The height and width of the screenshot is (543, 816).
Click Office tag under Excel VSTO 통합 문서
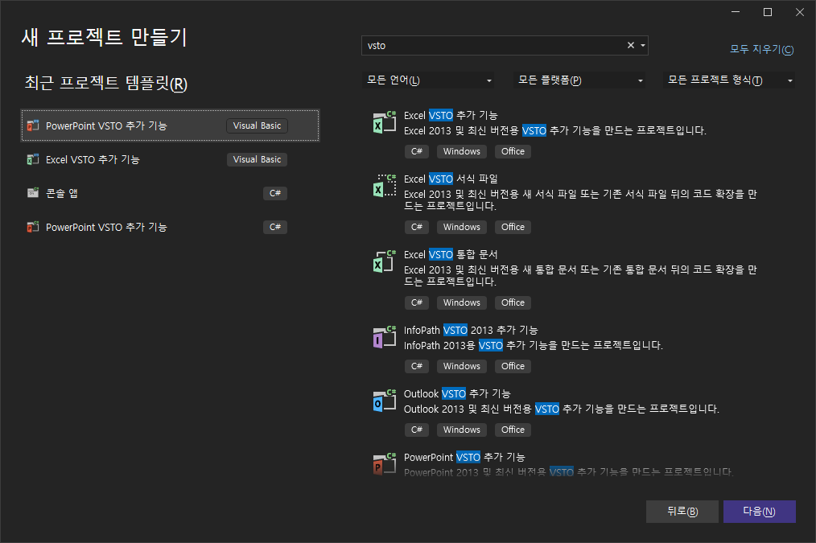(x=513, y=302)
